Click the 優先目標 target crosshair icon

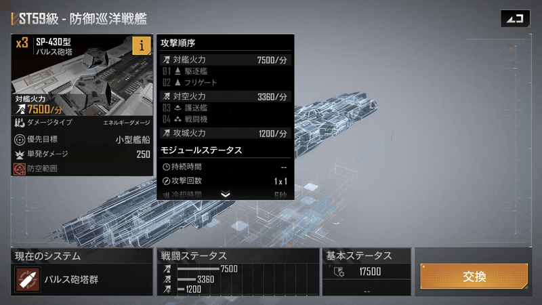click(x=20, y=140)
